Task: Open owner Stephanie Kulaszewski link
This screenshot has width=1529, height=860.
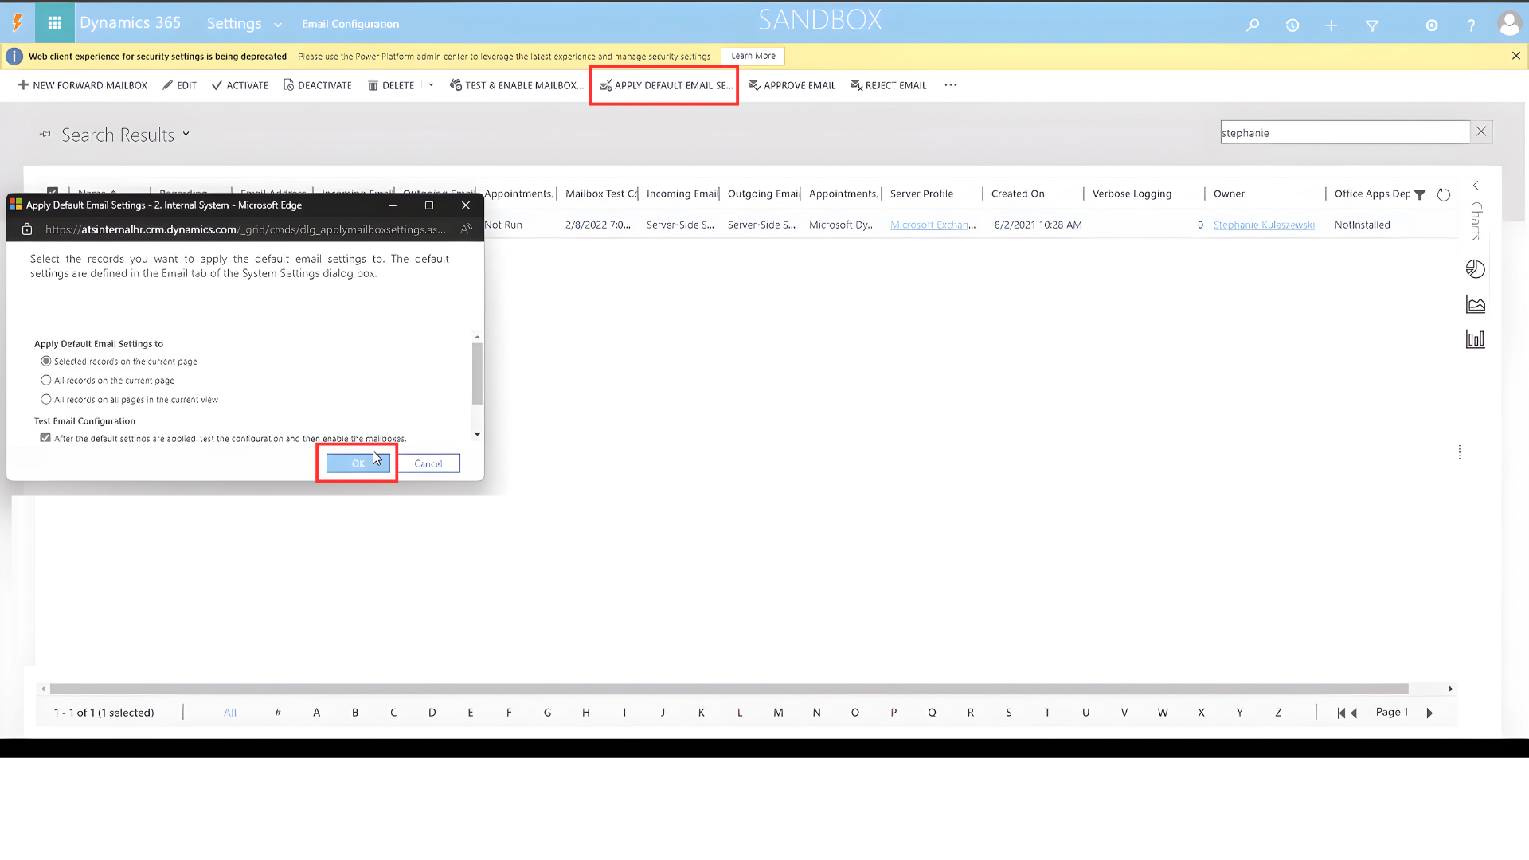Action: (1264, 225)
